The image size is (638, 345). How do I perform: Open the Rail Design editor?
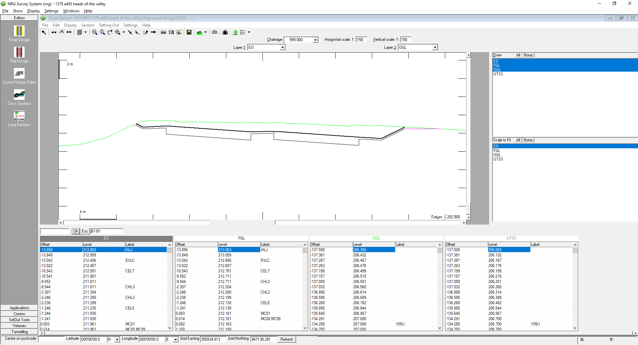click(x=19, y=54)
